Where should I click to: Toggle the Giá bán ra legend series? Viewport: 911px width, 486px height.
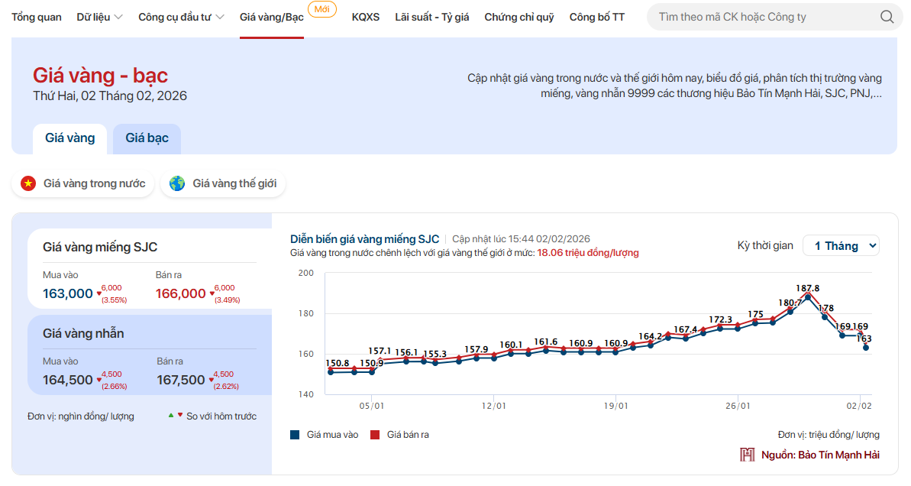tap(399, 435)
